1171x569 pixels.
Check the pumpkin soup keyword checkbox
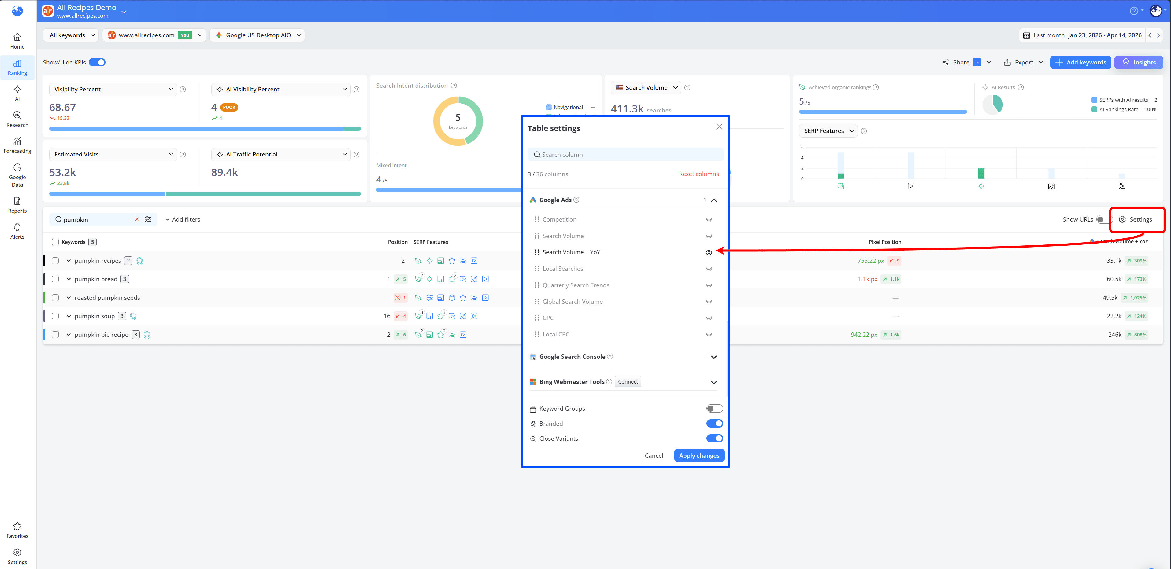(55, 316)
